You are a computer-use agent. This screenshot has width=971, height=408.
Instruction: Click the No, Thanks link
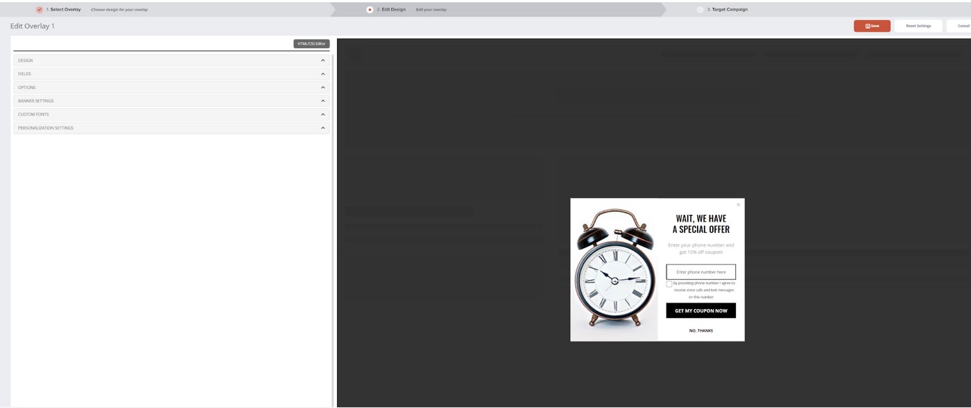701,330
